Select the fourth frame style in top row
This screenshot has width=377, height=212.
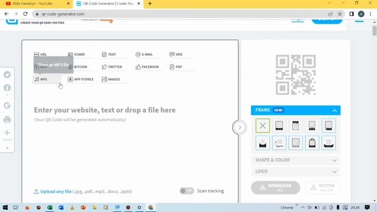(312, 125)
